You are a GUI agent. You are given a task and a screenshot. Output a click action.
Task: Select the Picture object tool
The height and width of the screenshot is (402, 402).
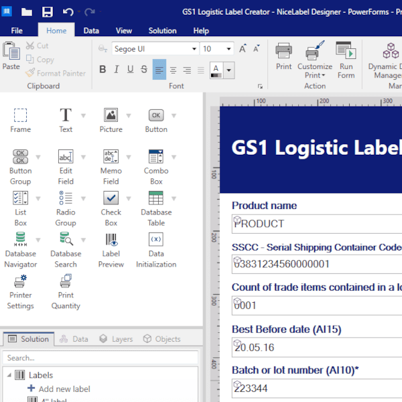click(111, 120)
